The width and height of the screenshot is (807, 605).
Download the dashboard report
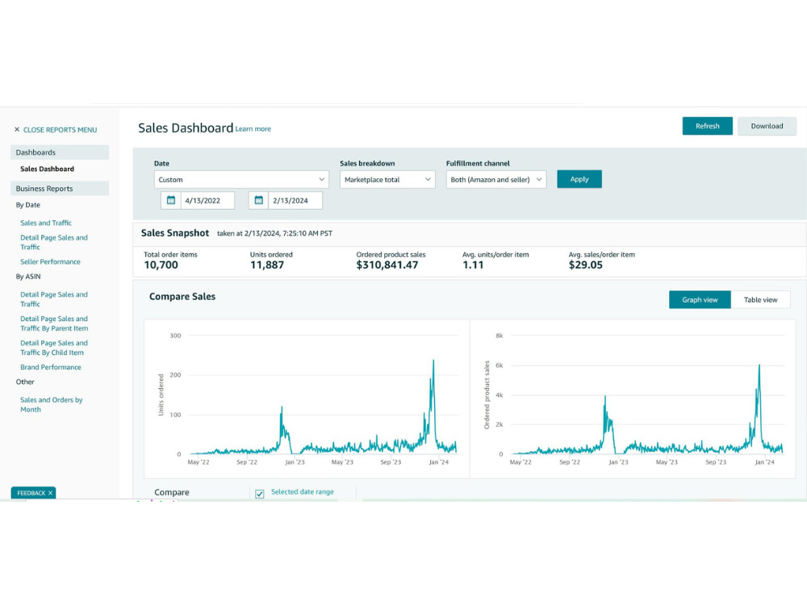(x=767, y=126)
